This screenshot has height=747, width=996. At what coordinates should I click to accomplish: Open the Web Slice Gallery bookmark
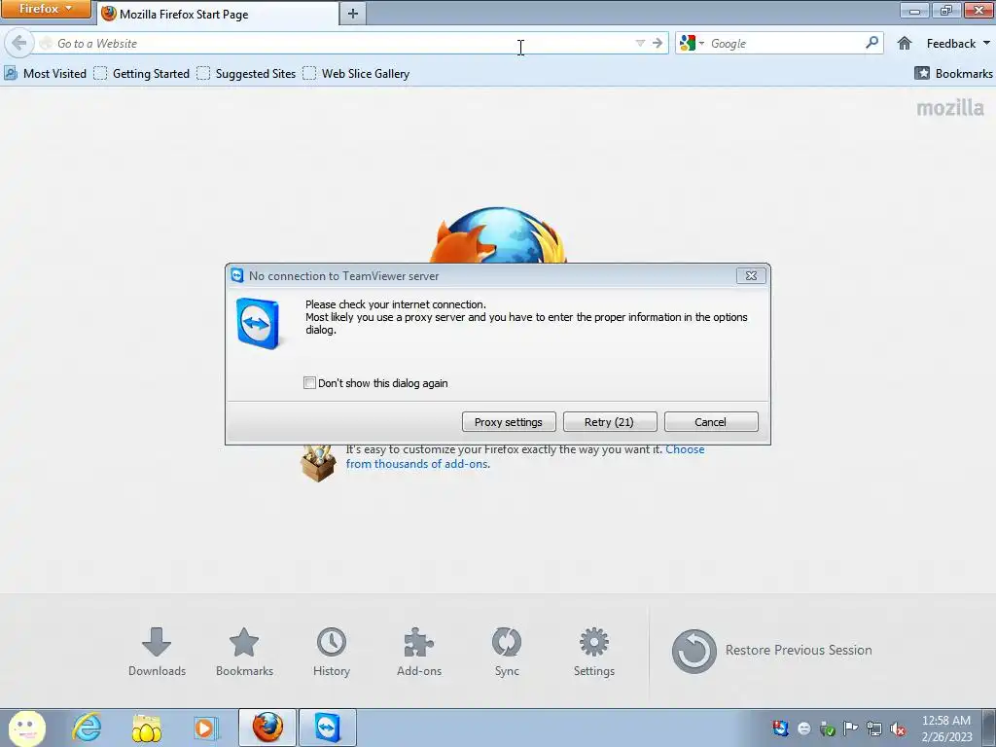(356, 74)
